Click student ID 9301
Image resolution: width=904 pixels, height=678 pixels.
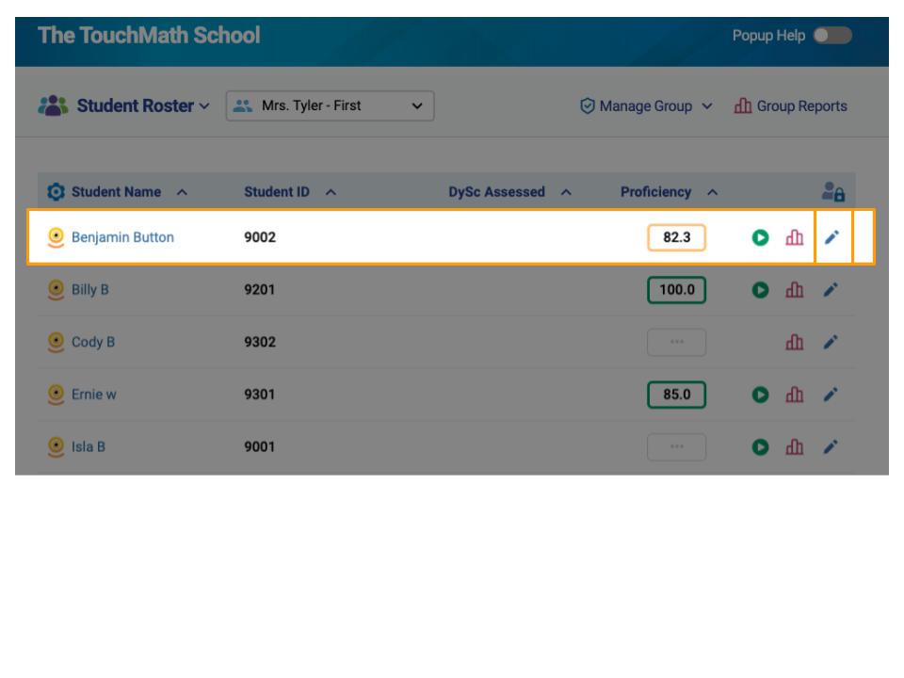point(260,395)
